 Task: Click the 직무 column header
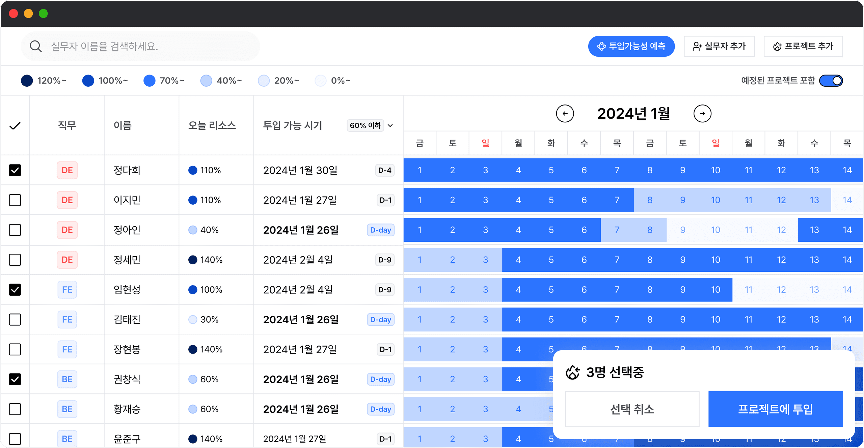pyautogui.click(x=67, y=125)
